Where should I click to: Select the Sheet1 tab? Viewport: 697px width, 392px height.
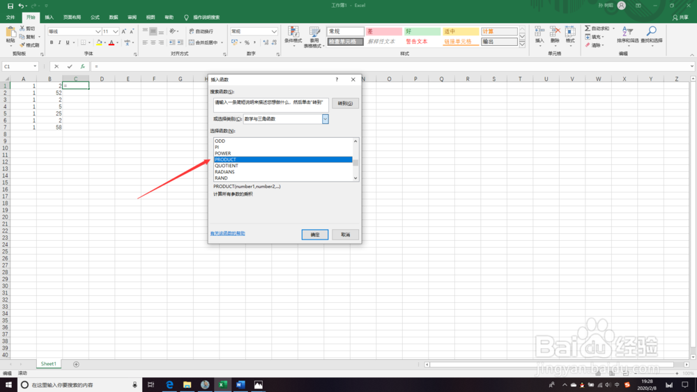tap(49, 363)
